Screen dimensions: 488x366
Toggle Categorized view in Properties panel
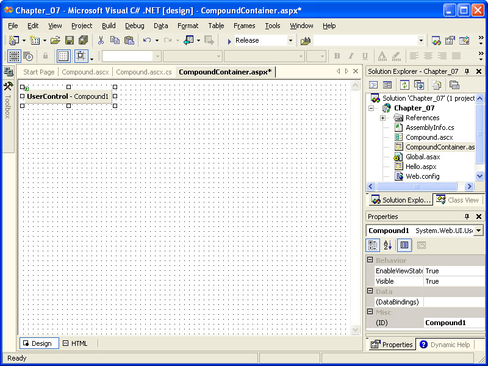(x=372, y=245)
